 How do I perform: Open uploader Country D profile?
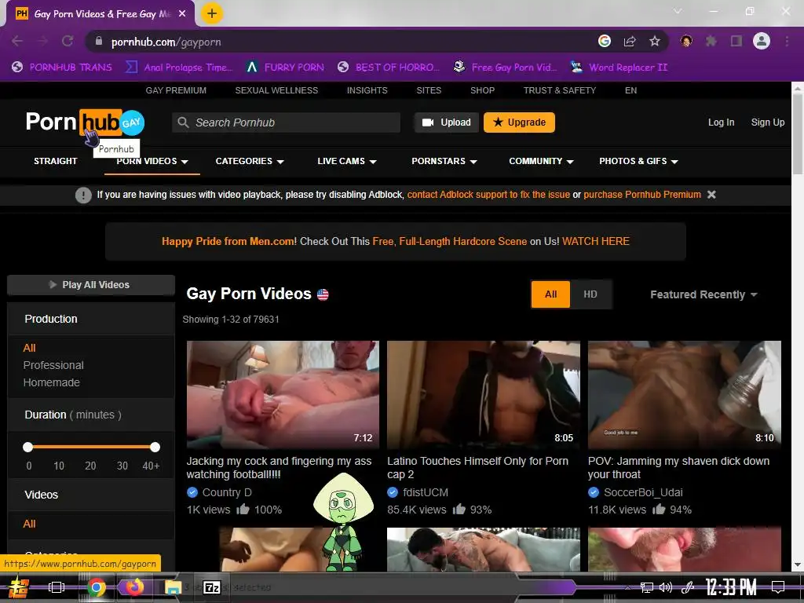tap(227, 492)
